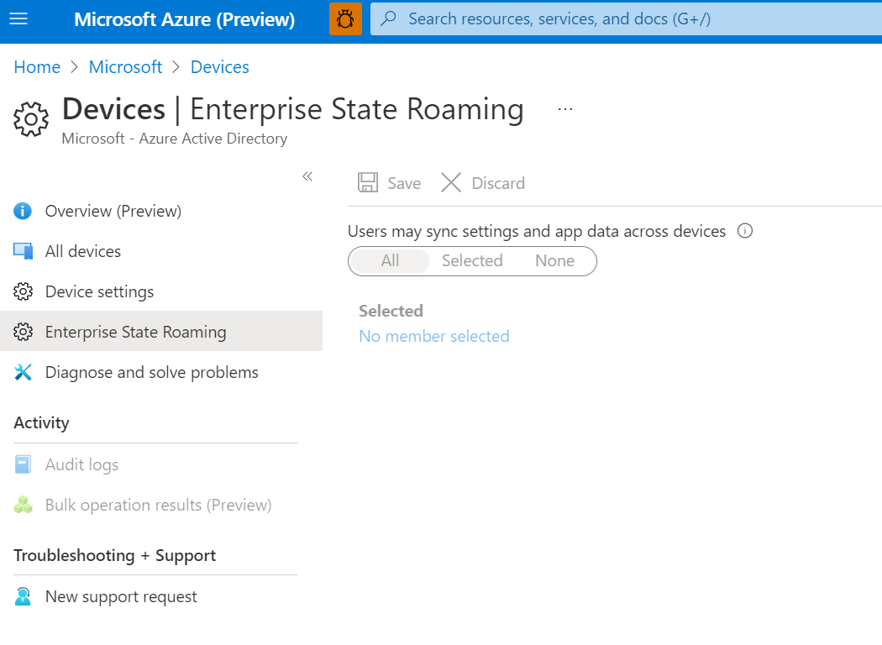Choose the Selected sync option
This screenshot has width=882, height=645.
[x=471, y=261]
